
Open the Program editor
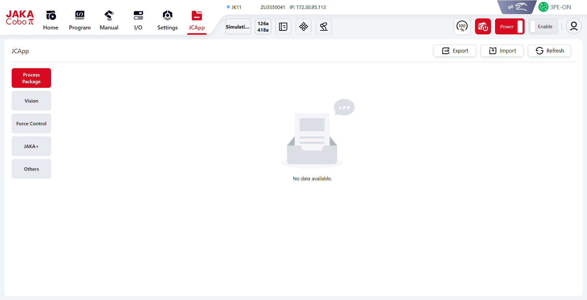(x=80, y=21)
